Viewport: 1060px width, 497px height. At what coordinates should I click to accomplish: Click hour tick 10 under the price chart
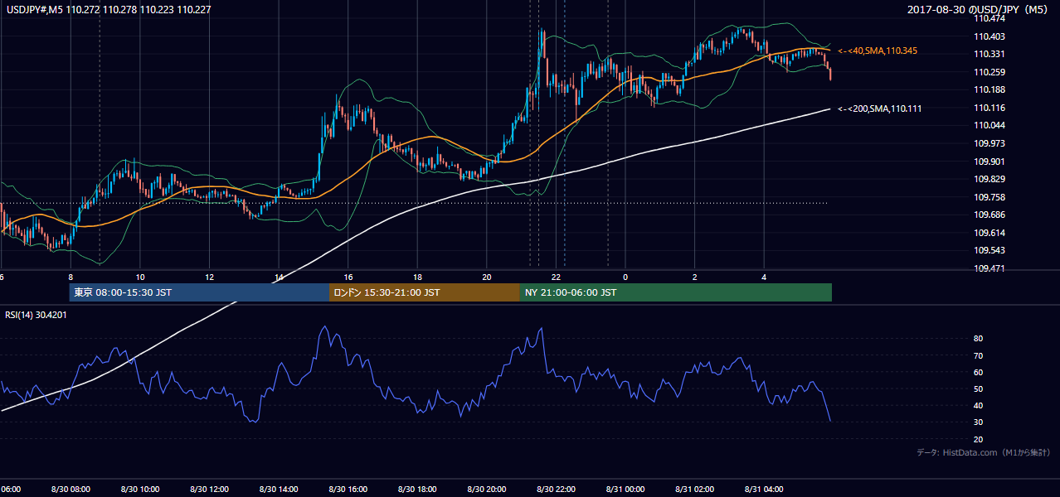[140, 277]
